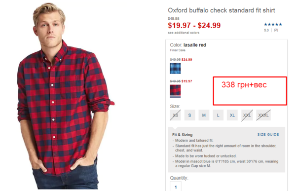Click the 'see additional colors' link
This screenshot has width=296, height=191.
[184, 33]
